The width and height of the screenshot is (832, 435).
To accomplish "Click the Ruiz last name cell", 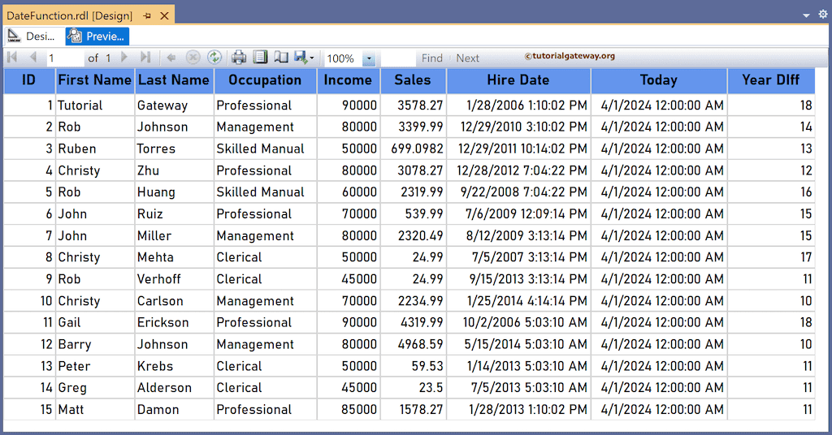I will point(174,213).
